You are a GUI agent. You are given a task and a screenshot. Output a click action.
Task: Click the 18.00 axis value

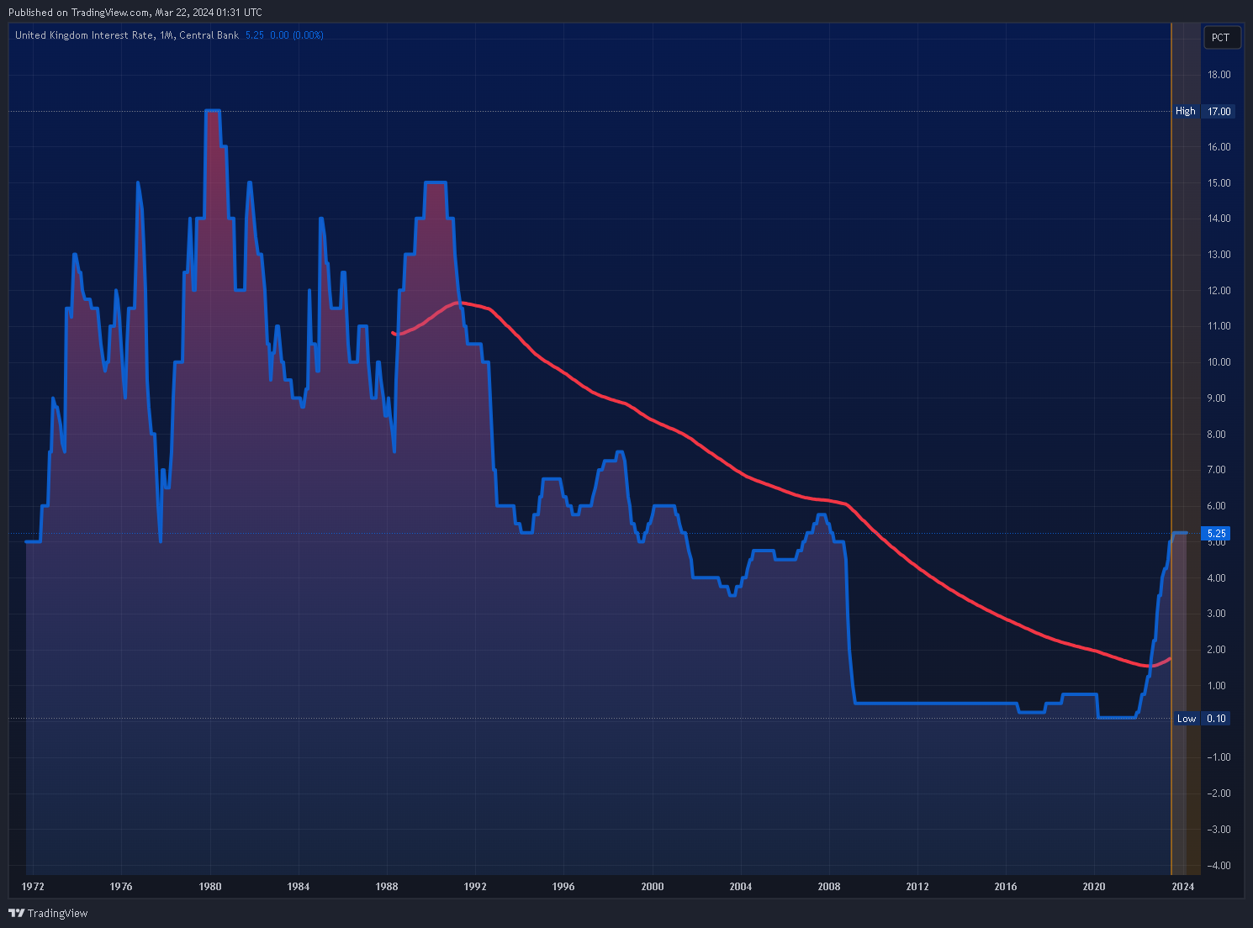(1219, 75)
